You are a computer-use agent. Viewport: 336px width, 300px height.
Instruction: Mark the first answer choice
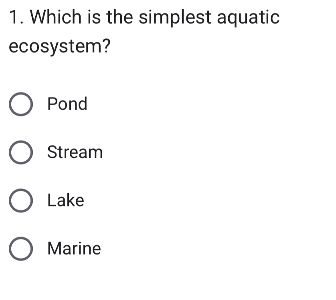[21, 104]
